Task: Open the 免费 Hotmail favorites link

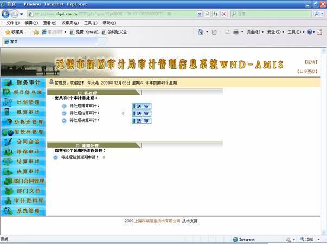Action: [x=84, y=32]
